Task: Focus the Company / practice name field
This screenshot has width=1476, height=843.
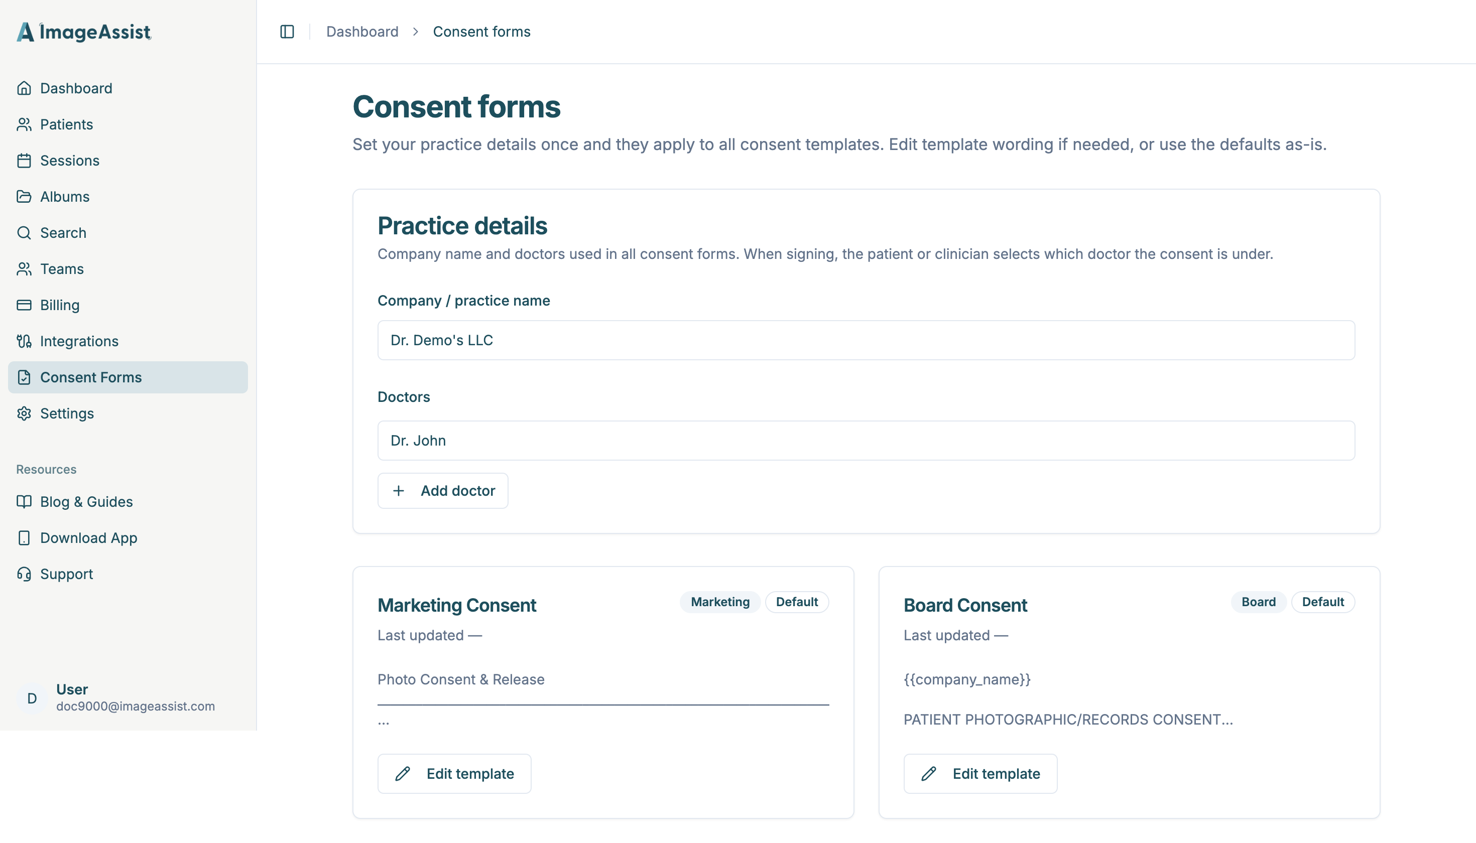Action: coord(866,340)
